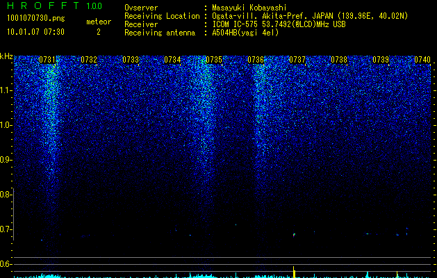Click the date stamp 10.01.07 07:30
Screen dimensions: 437x278
pyautogui.click(x=35, y=32)
